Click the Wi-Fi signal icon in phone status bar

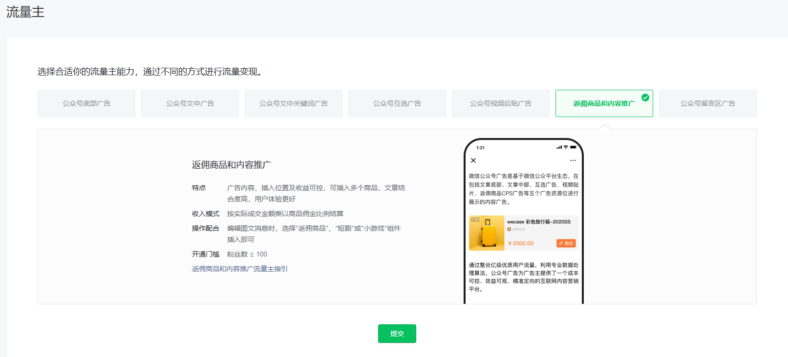pos(566,147)
